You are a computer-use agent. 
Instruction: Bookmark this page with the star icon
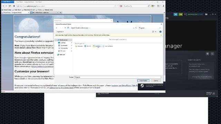[115, 6]
